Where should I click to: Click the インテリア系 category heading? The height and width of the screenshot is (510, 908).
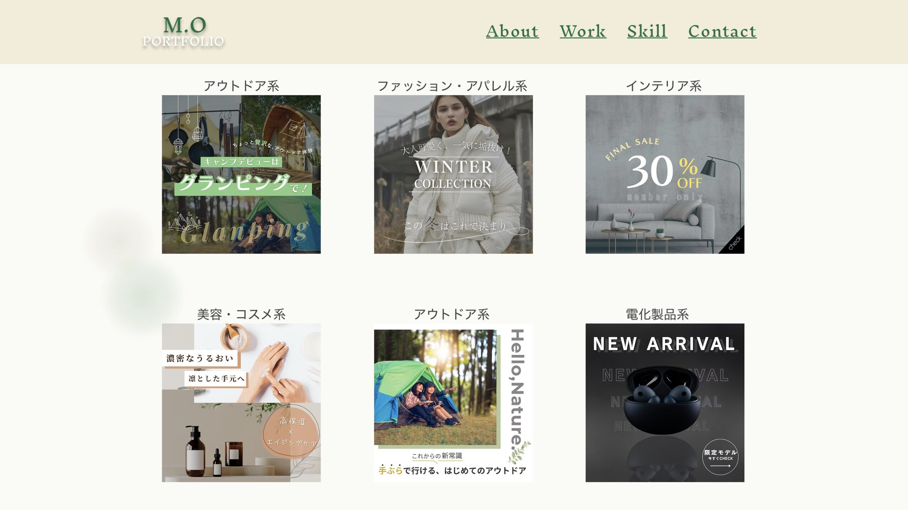664,86
